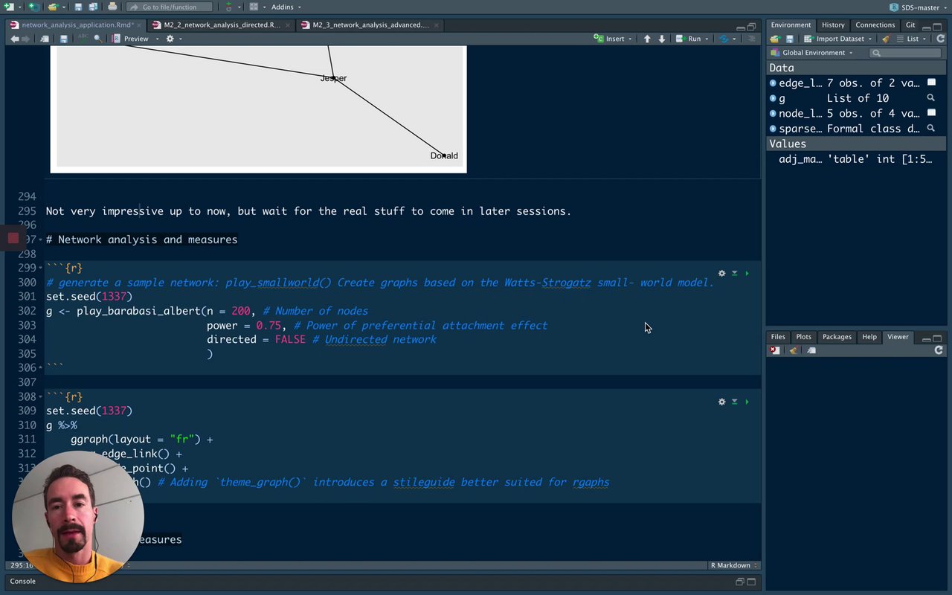
Task: Open an existing file icon
Action: [x=53, y=7]
